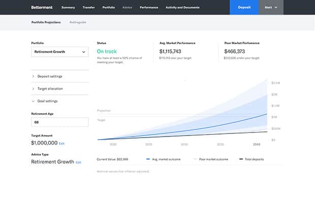
Task: Switch to the Retireguide tab
Action: tap(78, 22)
